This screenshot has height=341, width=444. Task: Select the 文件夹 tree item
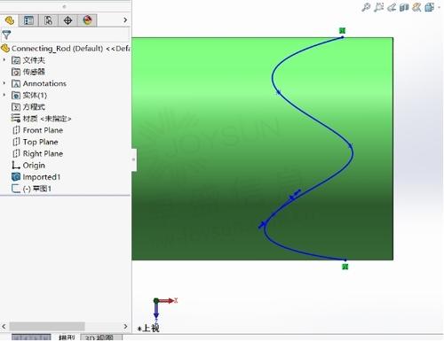coord(28,60)
